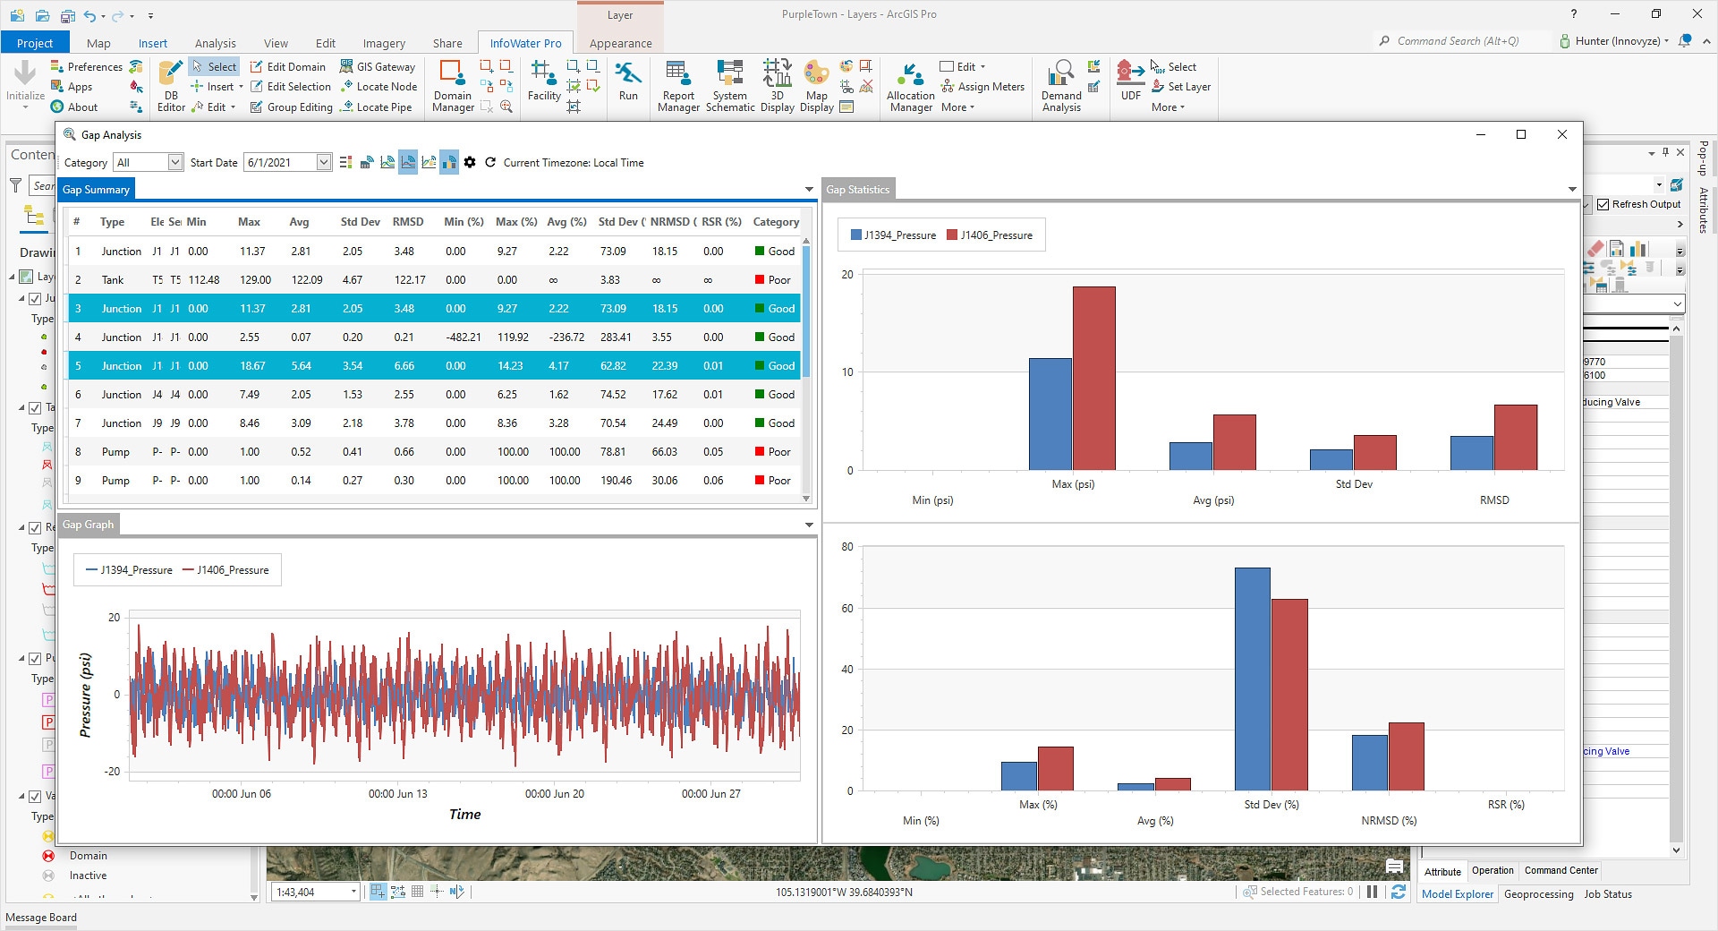This screenshot has height=931, width=1718.
Task: Open the DB Editor tool
Action: (171, 86)
